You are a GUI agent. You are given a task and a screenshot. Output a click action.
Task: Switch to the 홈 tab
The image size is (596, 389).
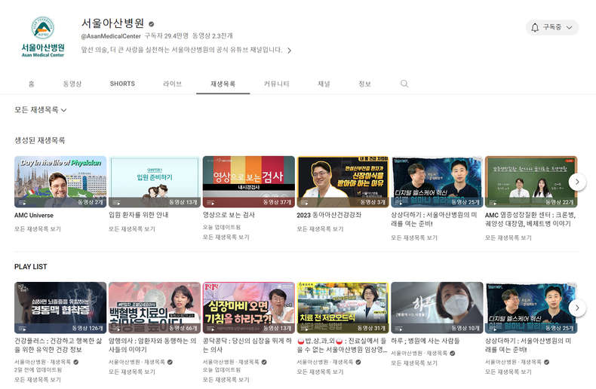coord(32,84)
